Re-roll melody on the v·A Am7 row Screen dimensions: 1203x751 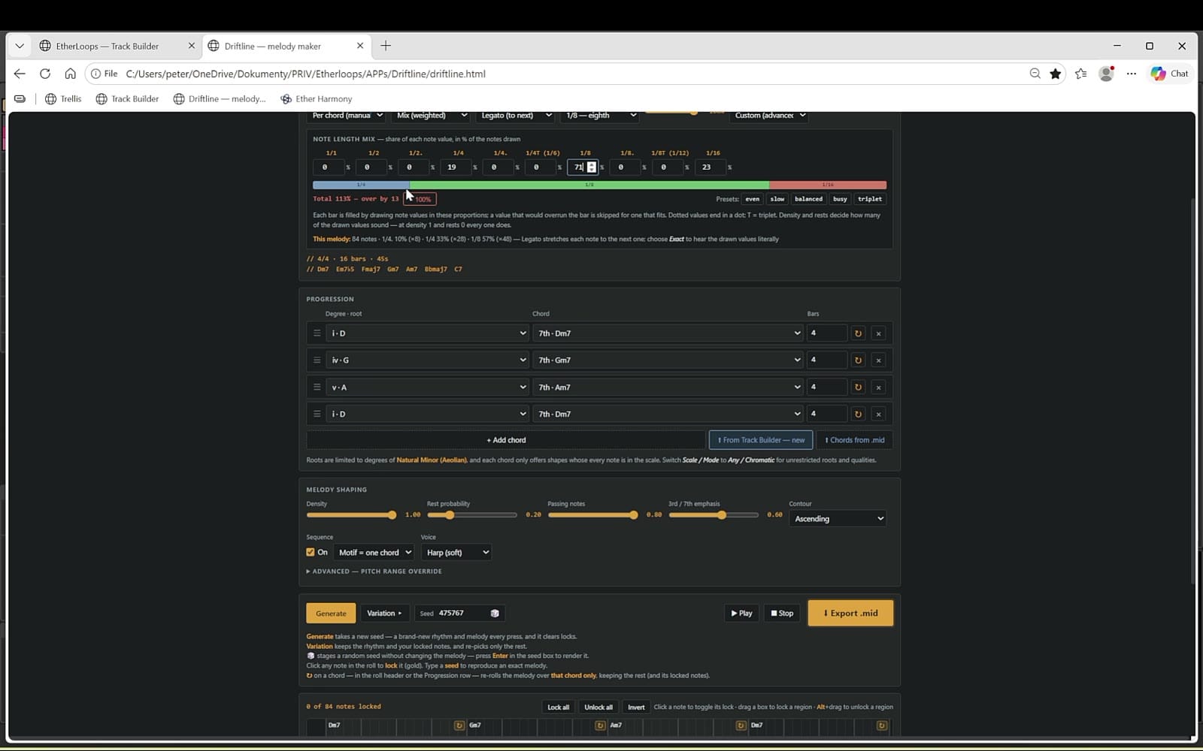pyautogui.click(x=858, y=388)
